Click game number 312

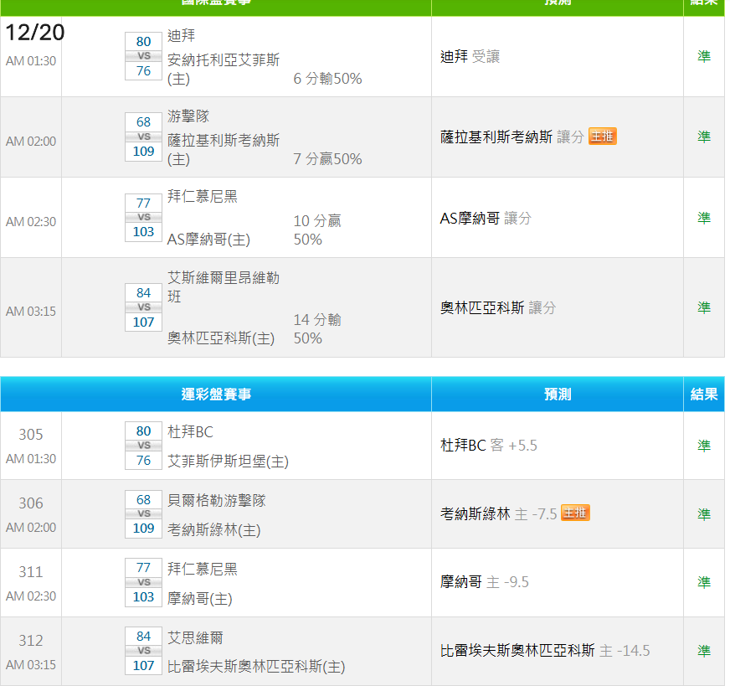tap(31, 641)
